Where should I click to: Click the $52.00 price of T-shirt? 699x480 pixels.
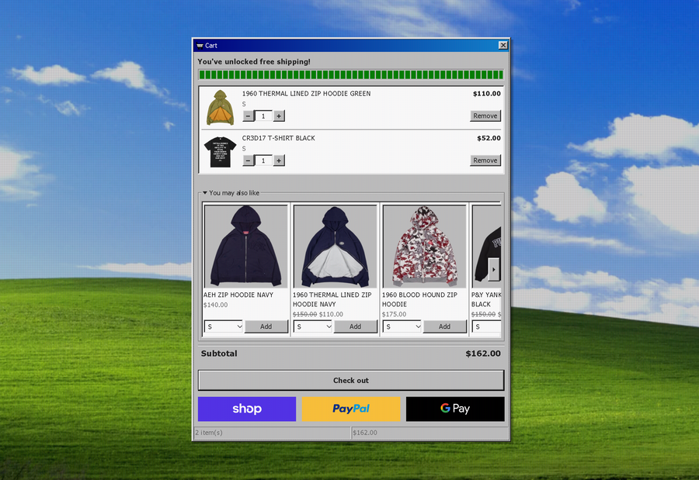click(x=489, y=138)
